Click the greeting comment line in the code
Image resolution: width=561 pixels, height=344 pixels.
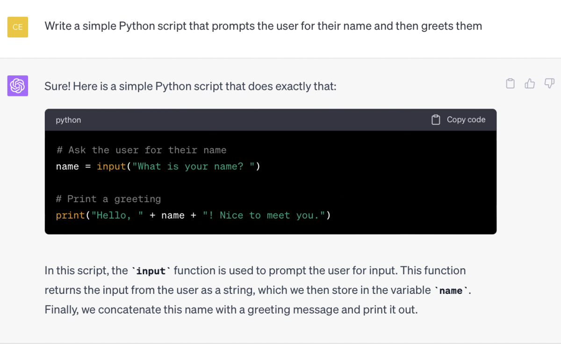tap(108, 198)
